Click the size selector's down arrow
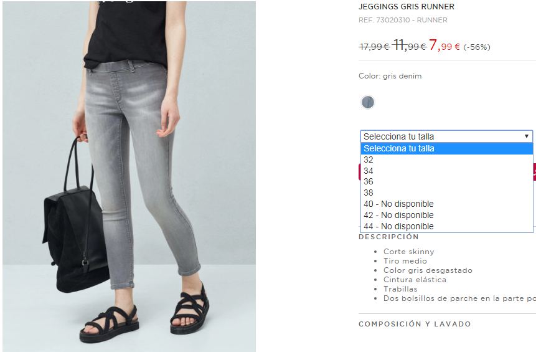Image resolution: width=536 pixels, height=352 pixels. pos(527,136)
